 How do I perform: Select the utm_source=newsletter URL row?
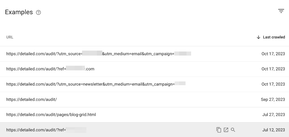144,84
